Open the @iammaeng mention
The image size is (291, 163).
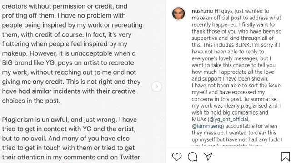(208, 126)
